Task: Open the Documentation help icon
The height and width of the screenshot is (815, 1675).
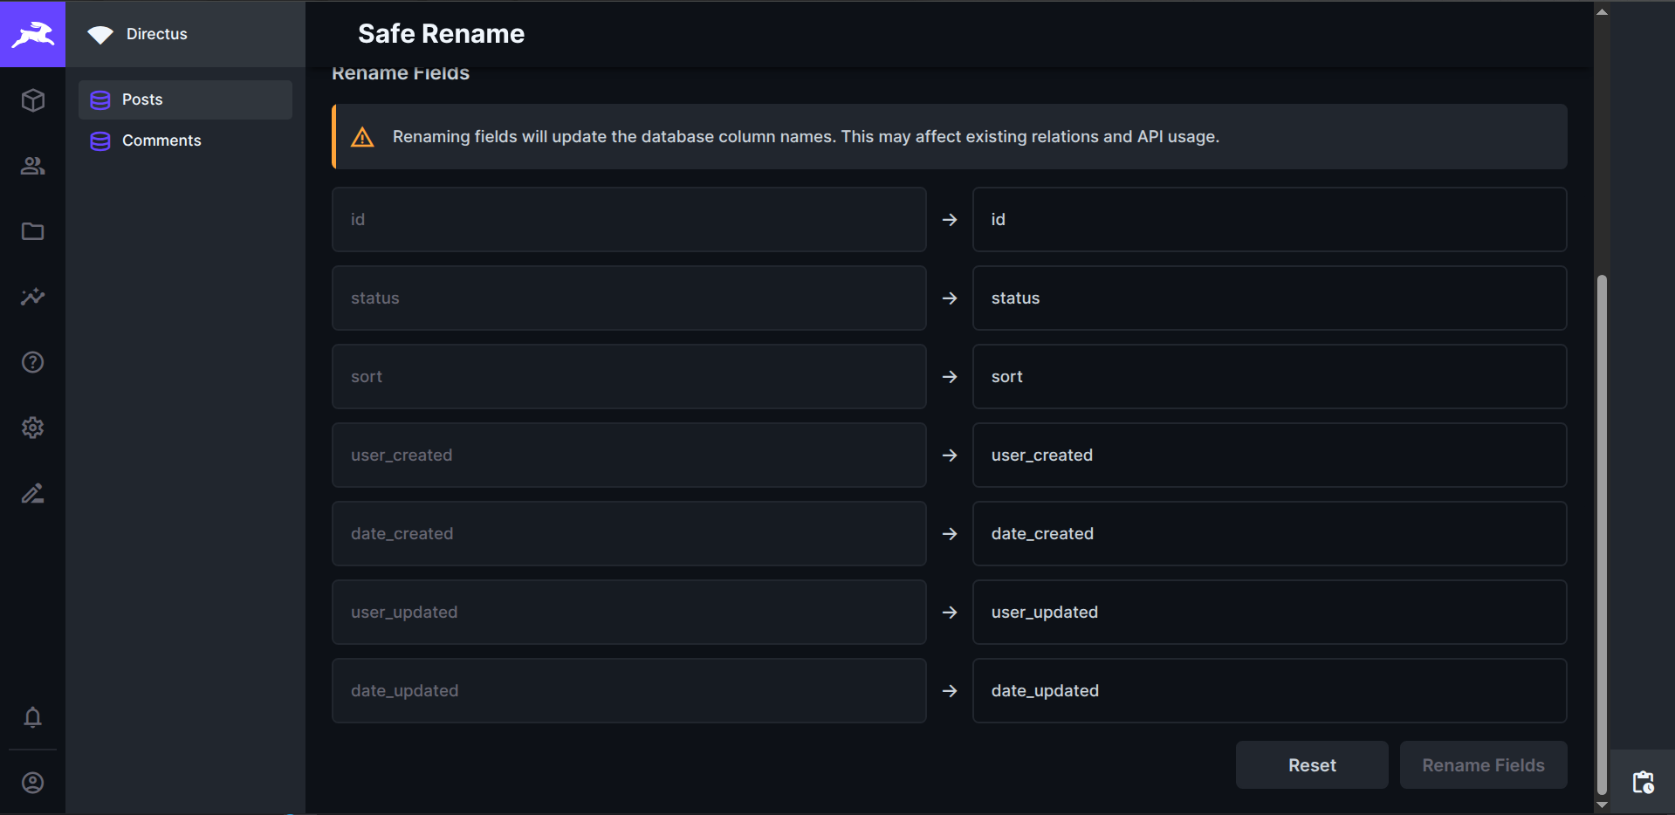Action: pos(32,362)
